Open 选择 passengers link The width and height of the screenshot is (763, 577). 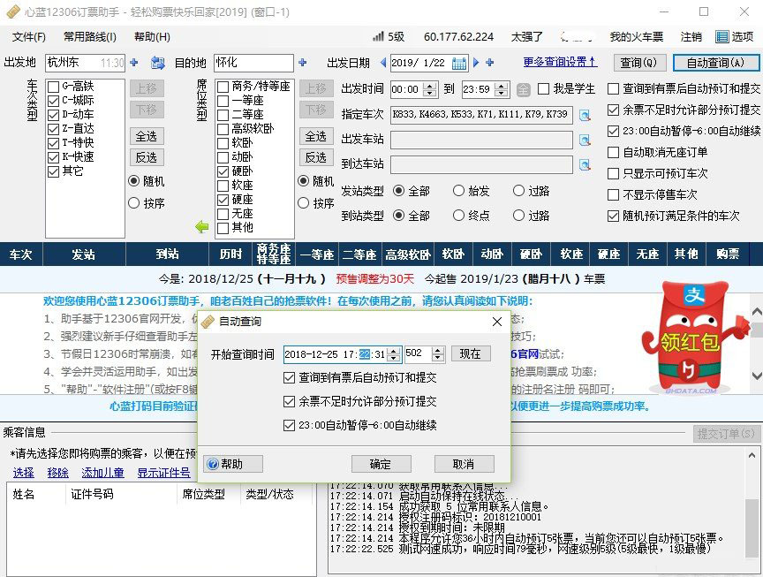[x=23, y=473]
